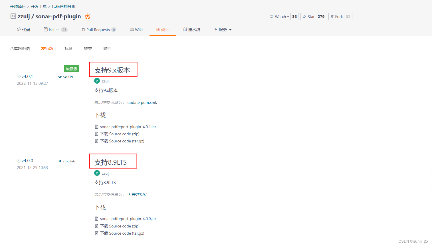Open the 支持9.x版本 release title
This screenshot has width=432, height=246.
tap(112, 70)
